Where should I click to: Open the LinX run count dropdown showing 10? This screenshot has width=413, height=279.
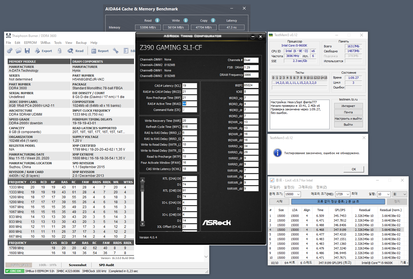tap(388, 194)
